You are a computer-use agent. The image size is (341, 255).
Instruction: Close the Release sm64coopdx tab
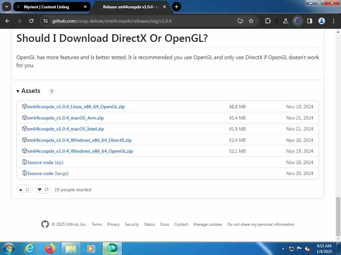(165, 7)
